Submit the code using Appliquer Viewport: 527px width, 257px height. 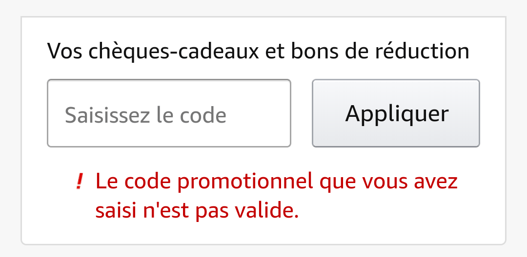click(x=396, y=113)
